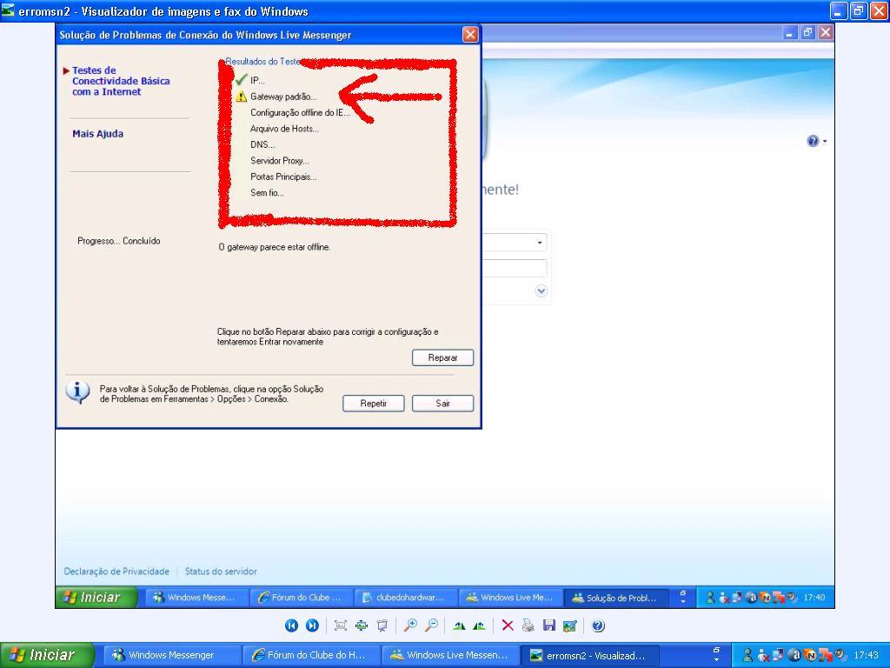Click Portas Principais... entry
Image resolution: width=890 pixels, height=668 pixels.
click(283, 177)
